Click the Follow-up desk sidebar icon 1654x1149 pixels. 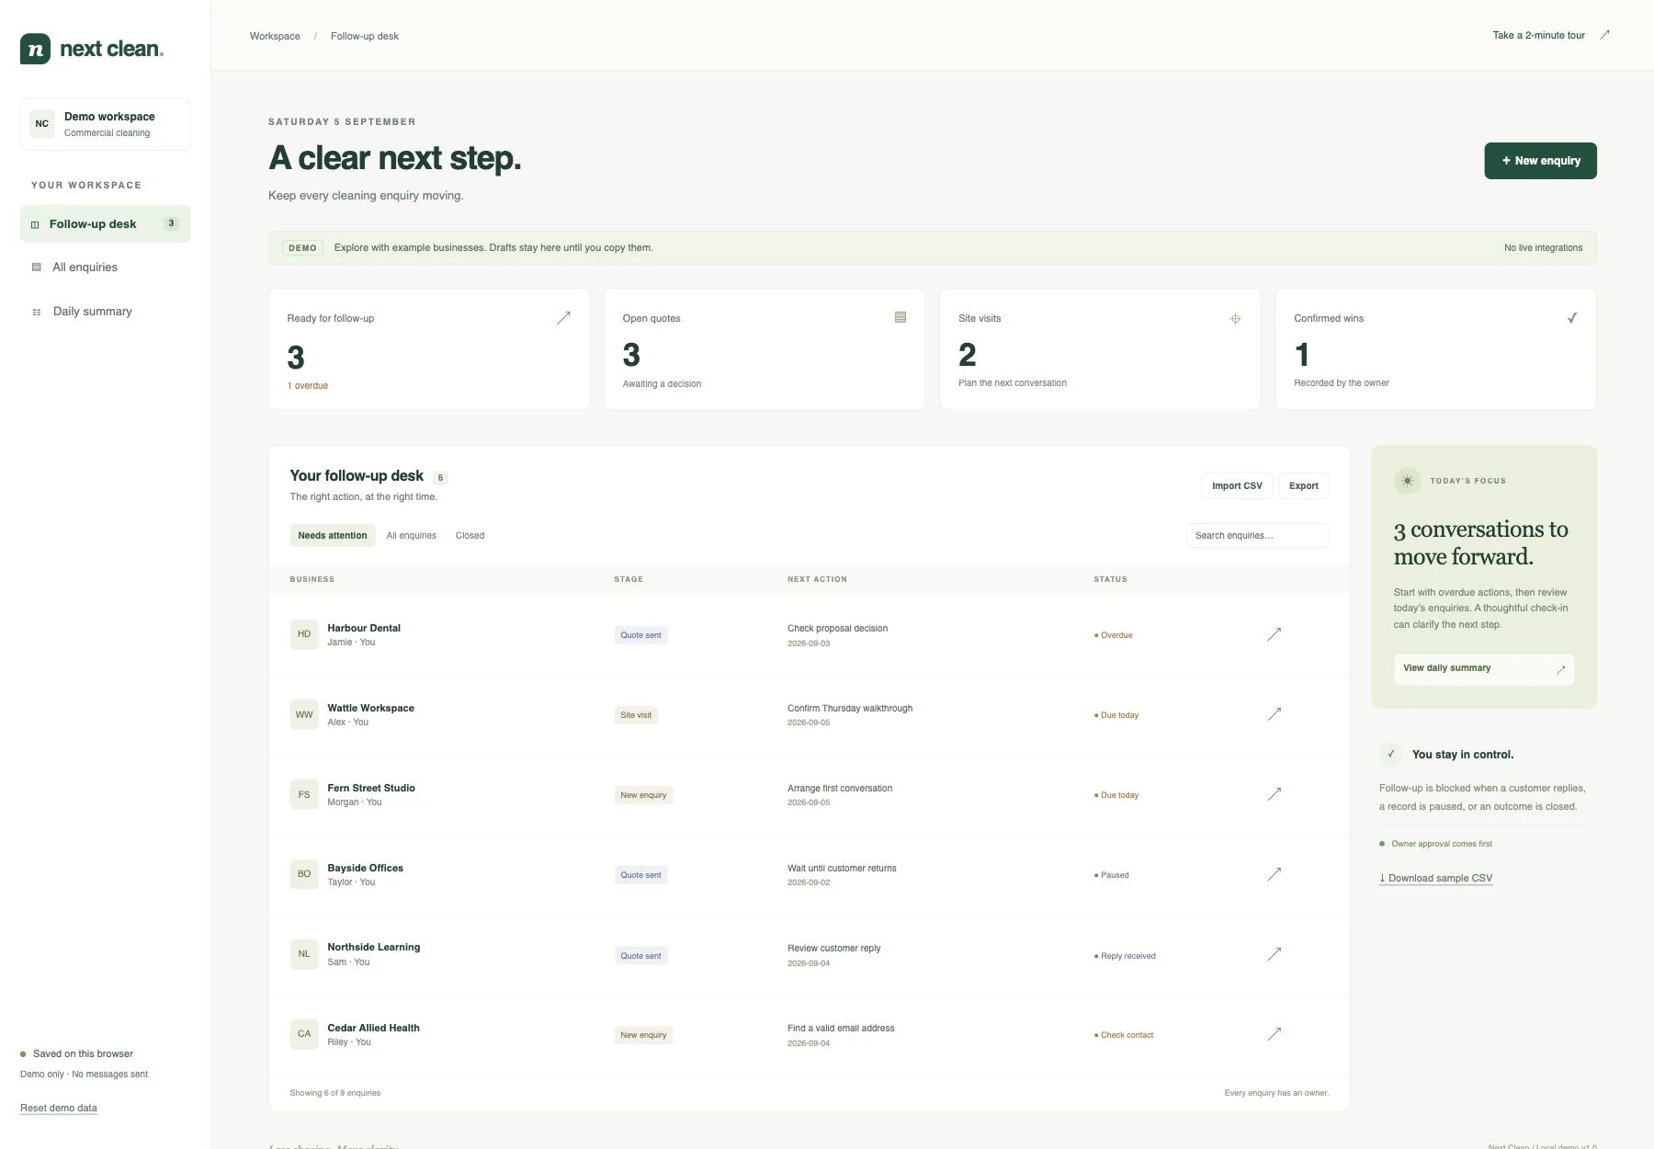point(35,224)
